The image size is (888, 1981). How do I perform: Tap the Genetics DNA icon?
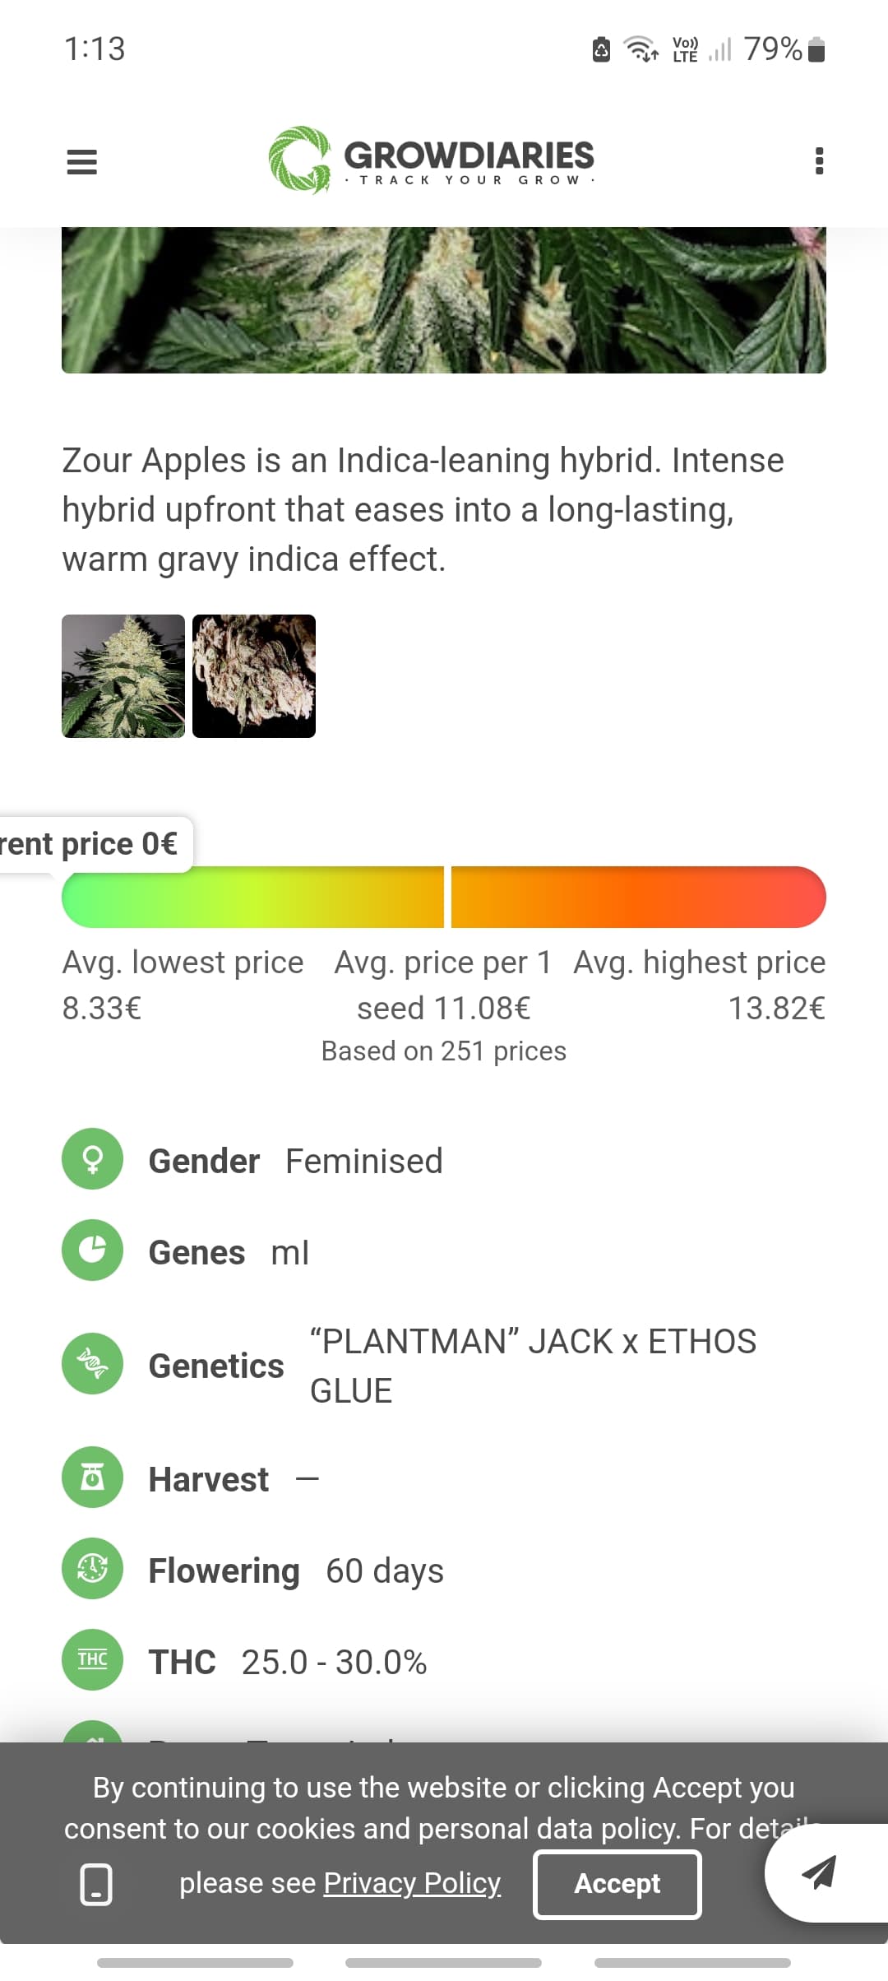pyautogui.click(x=93, y=1364)
